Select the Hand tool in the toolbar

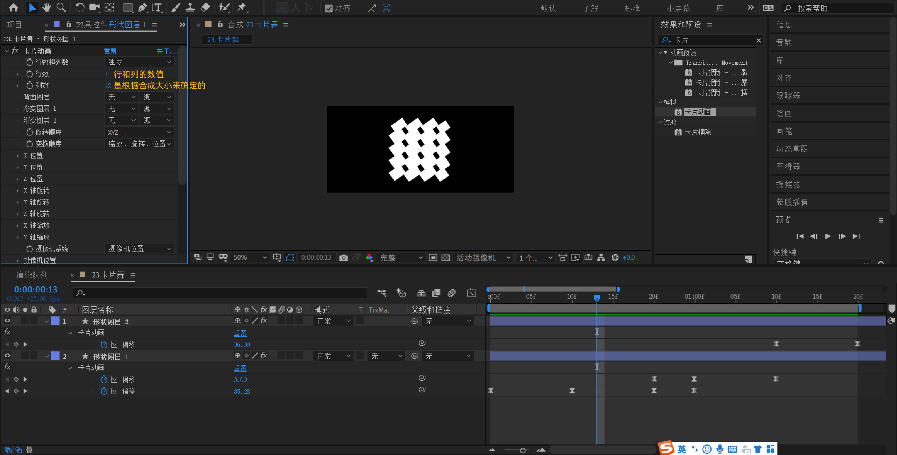46,8
